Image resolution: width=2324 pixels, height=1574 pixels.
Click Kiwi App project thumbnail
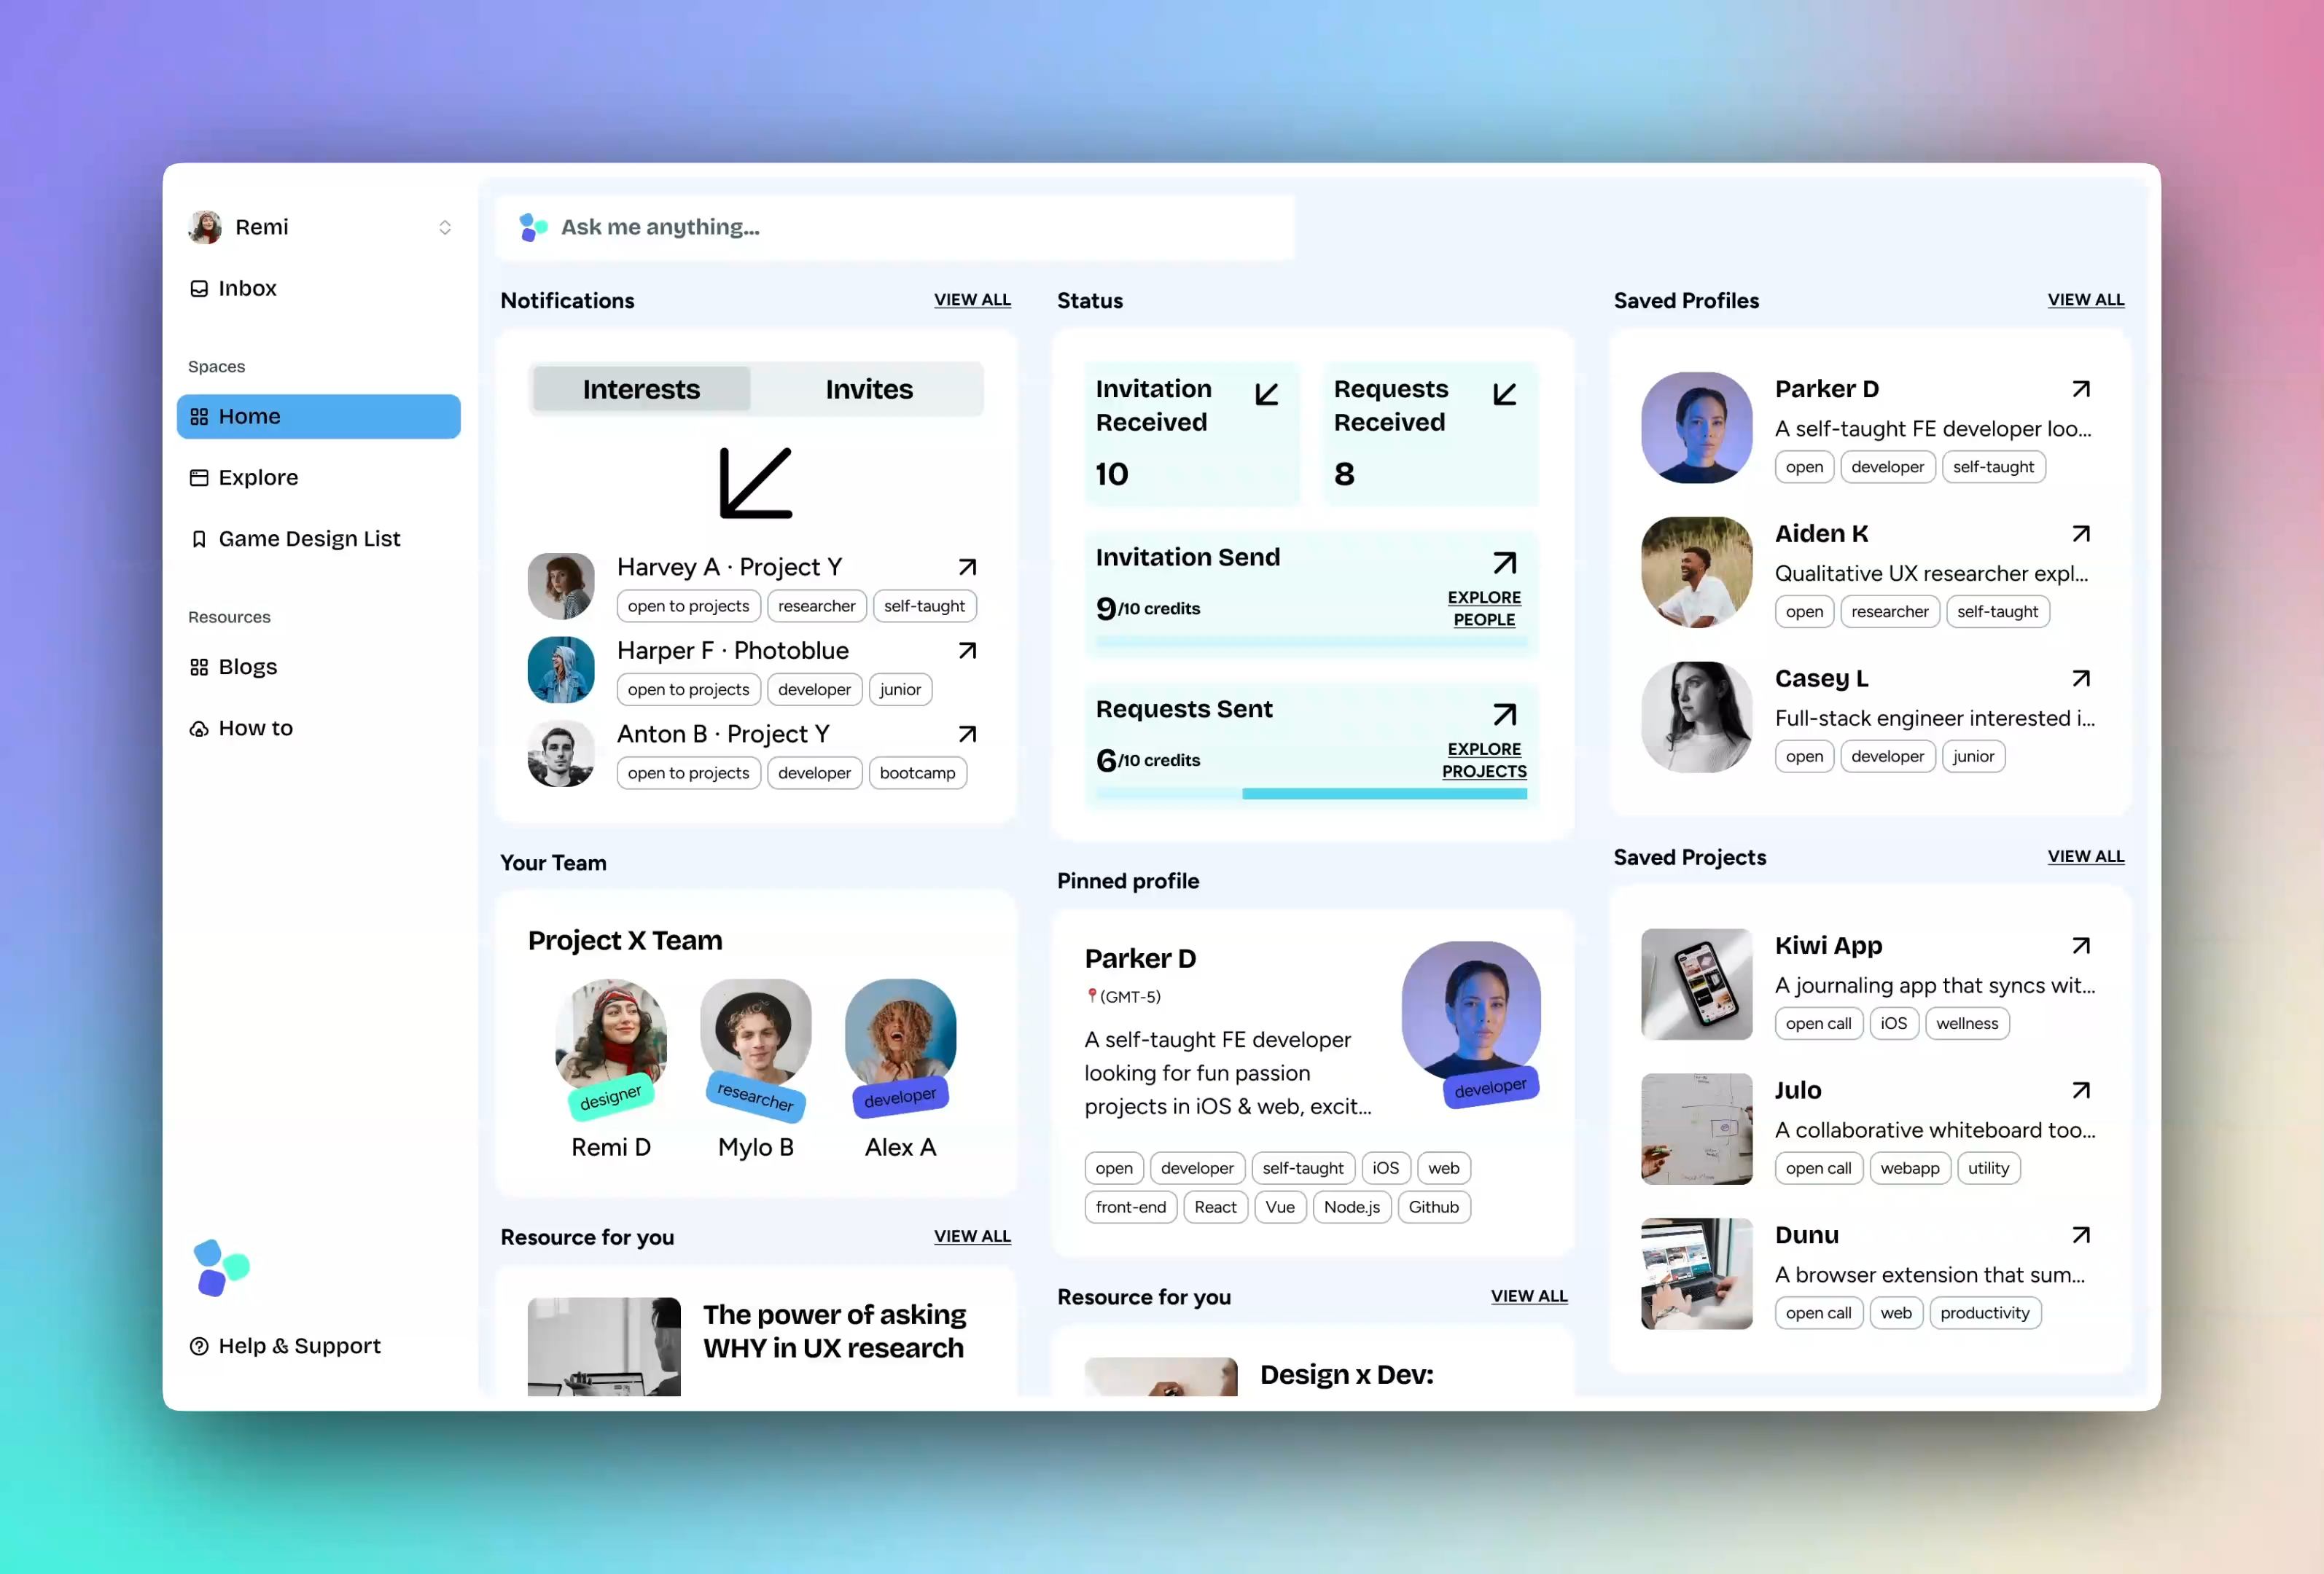point(1696,984)
